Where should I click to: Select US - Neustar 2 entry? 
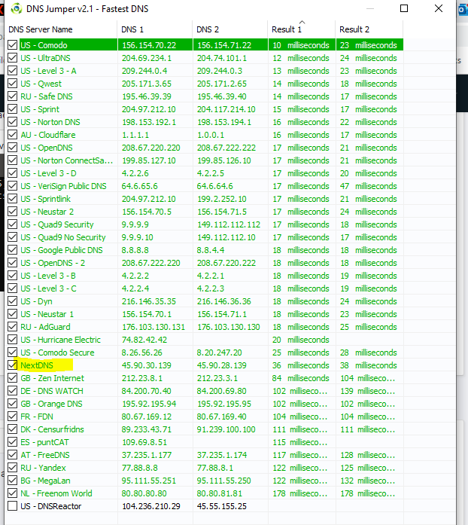pyautogui.click(x=47, y=212)
